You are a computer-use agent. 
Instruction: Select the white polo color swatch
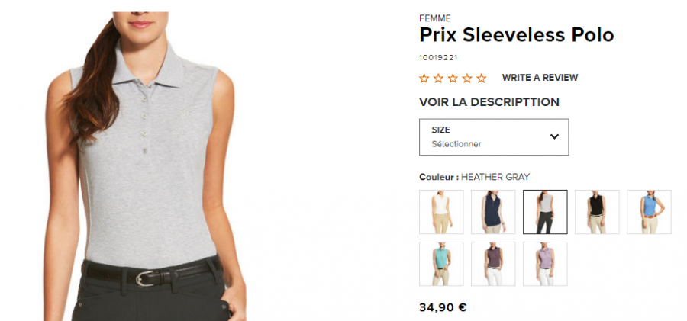coord(441,212)
